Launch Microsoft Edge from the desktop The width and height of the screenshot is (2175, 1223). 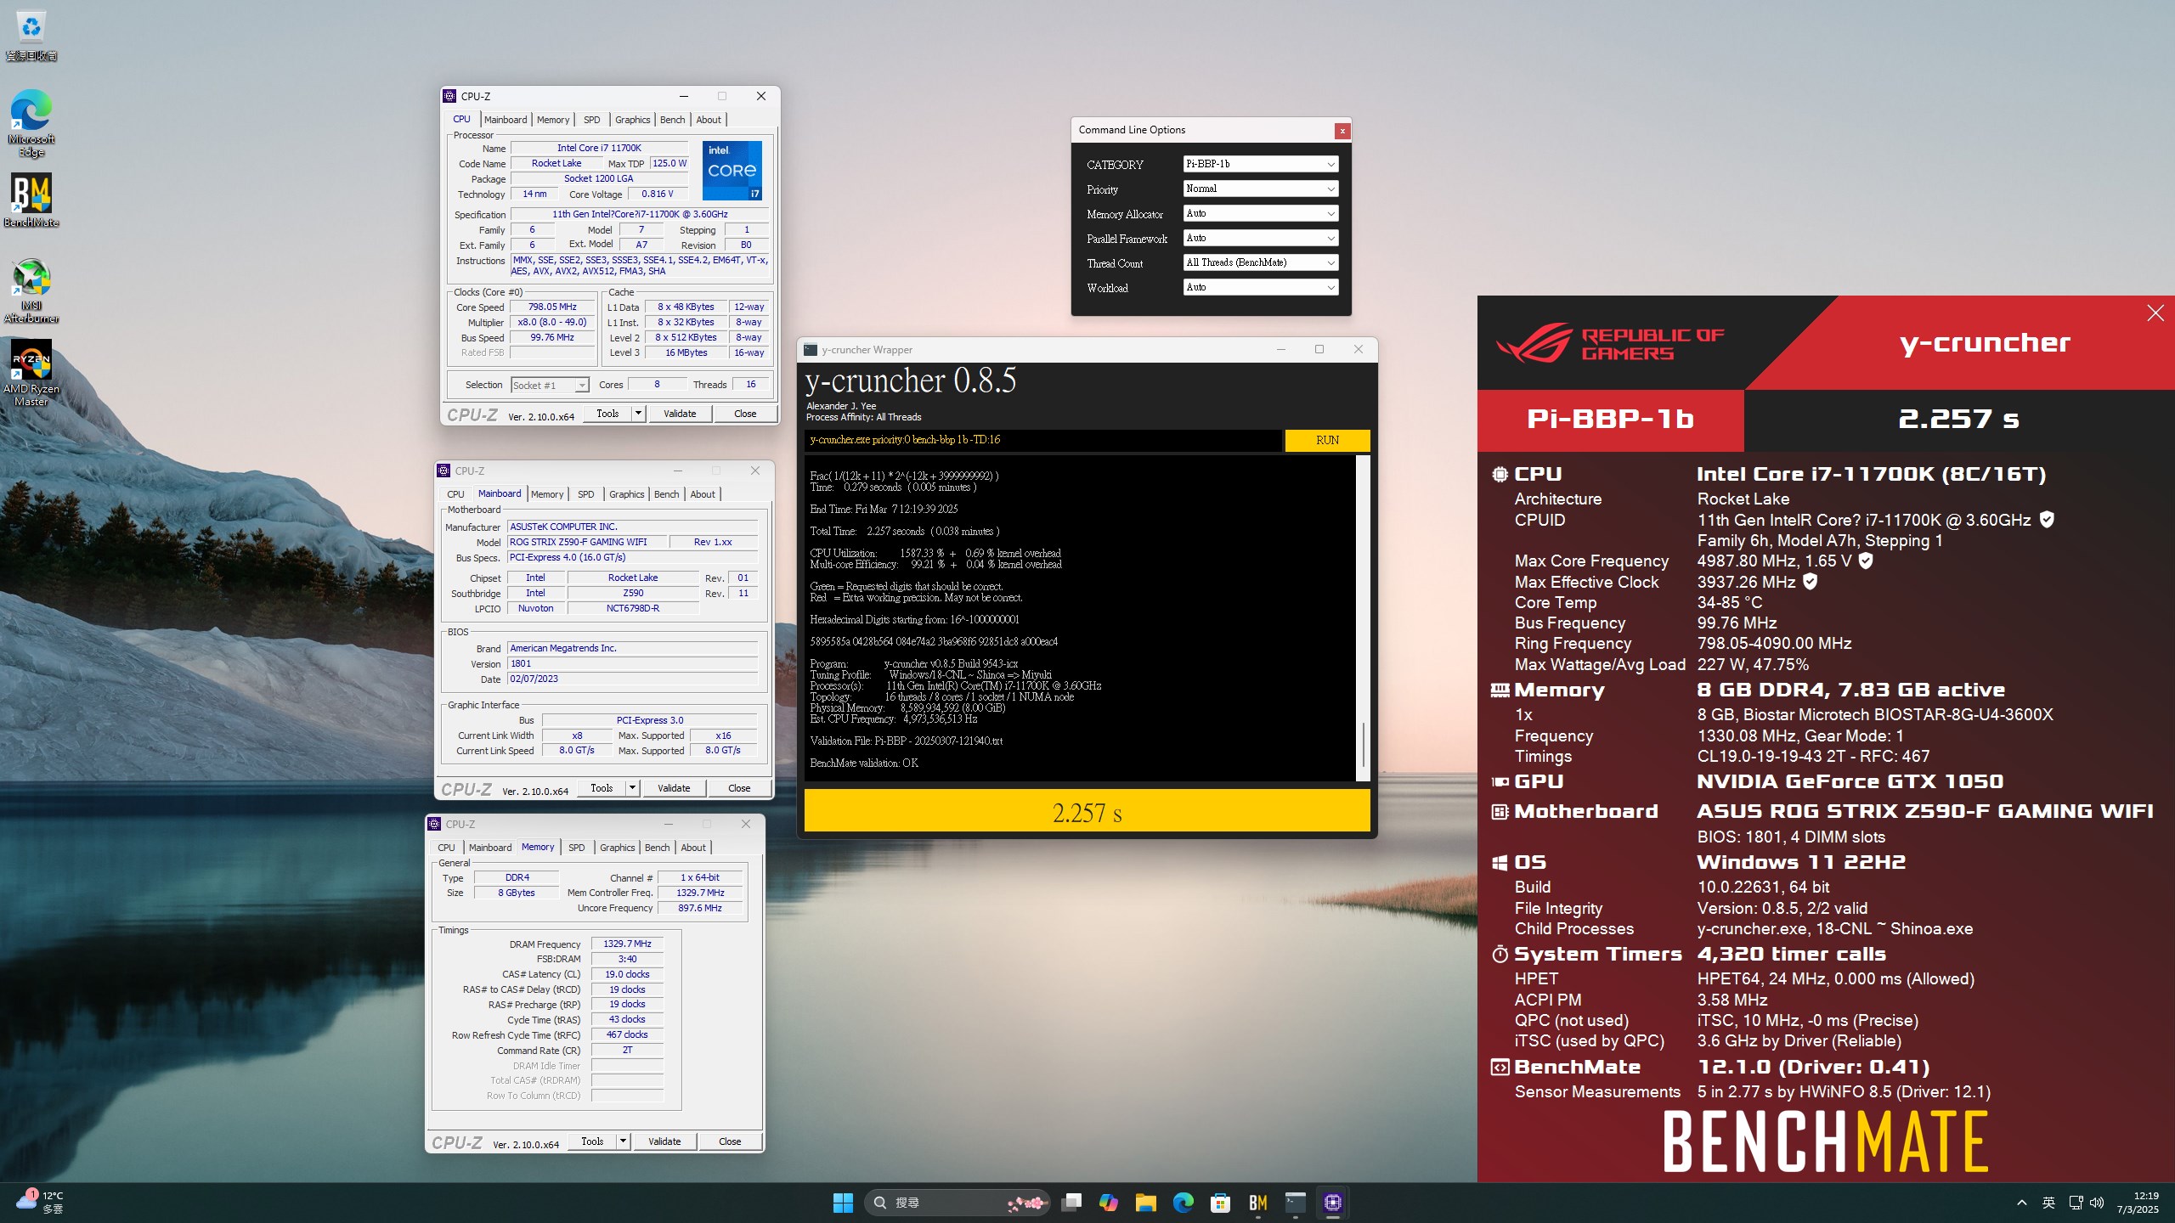tap(31, 124)
